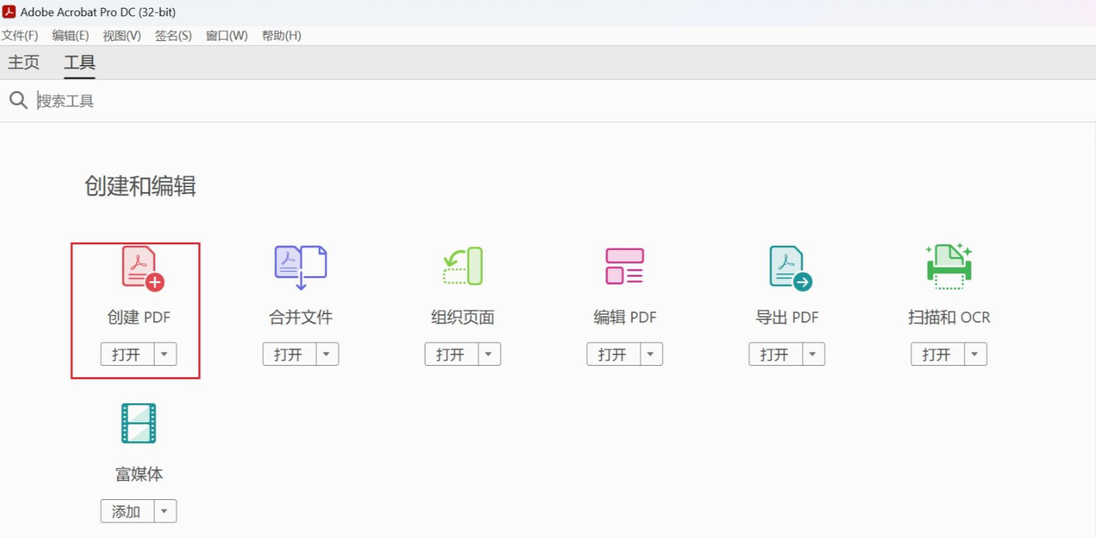Click the magnifying glass search icon
Image resolution: width=1096 pixels, height=538 pixels.
coord(18,100)
